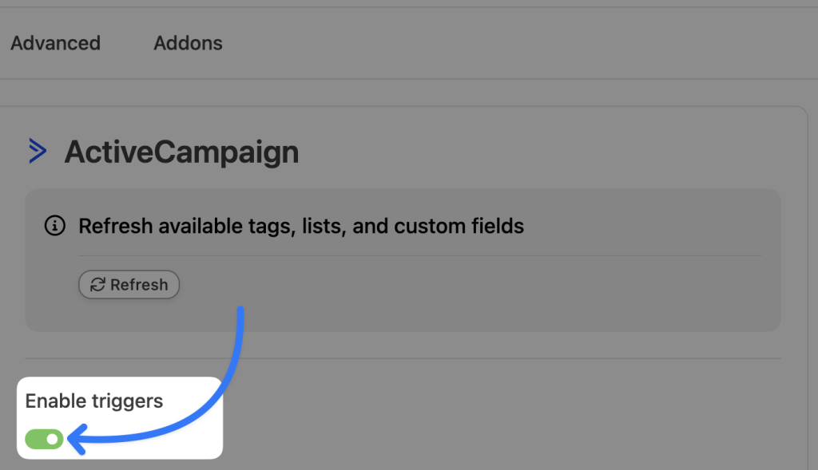Click the Enable triggers label text
This screenshot has height=470, width=818.
click(93, 401)
